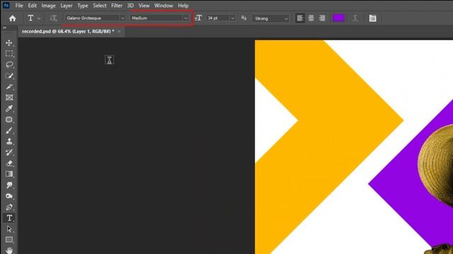Select the Smudge tool
Viewport: 453px width, 254px height.
(9, 185)
